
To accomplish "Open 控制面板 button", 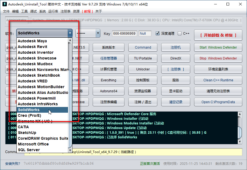I will tap(143, 80).
